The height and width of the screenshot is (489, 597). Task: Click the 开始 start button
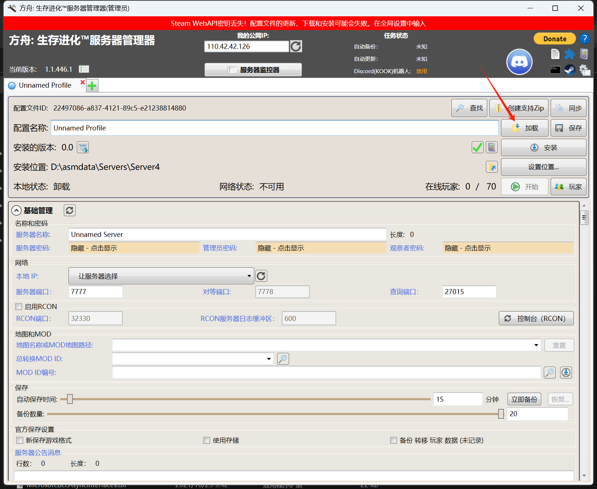[525, 187]
